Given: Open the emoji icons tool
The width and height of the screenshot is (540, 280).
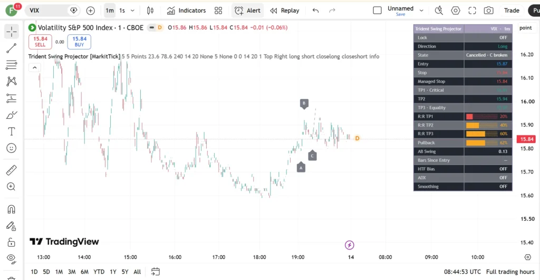Looking at the screenshot, I should click(12, 148).
